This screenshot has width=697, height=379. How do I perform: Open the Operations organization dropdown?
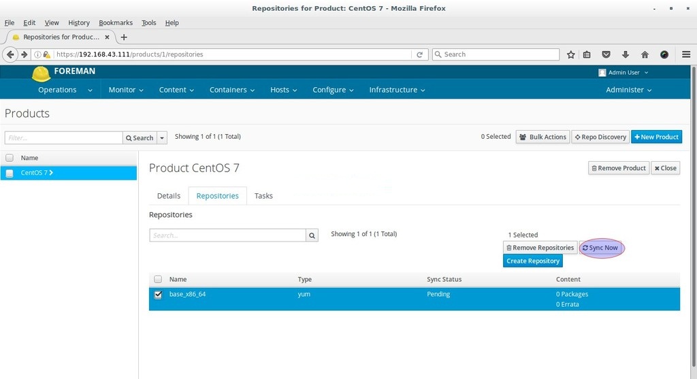click(x=65, y=90)
